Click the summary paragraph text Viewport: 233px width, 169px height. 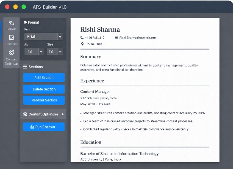[x=139, y=68]
